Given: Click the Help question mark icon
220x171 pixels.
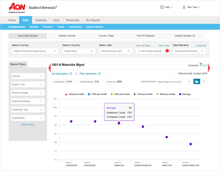Looking at the screenshot, I should point(162,7).
